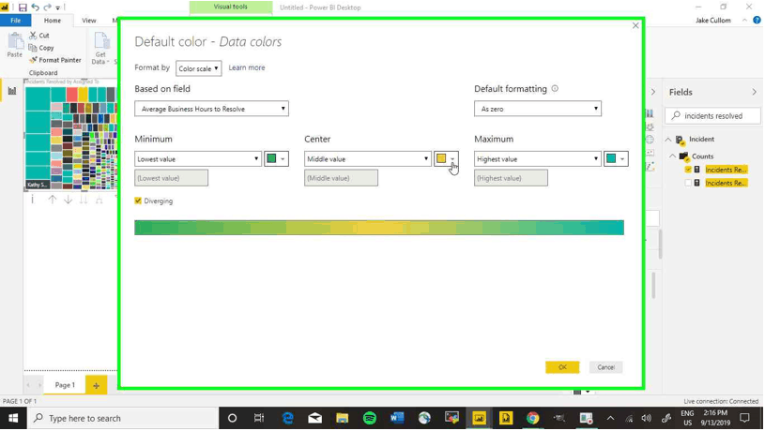Open Cortana circle on the taskbar
The image size is (765, 431).
click(232, 418)
